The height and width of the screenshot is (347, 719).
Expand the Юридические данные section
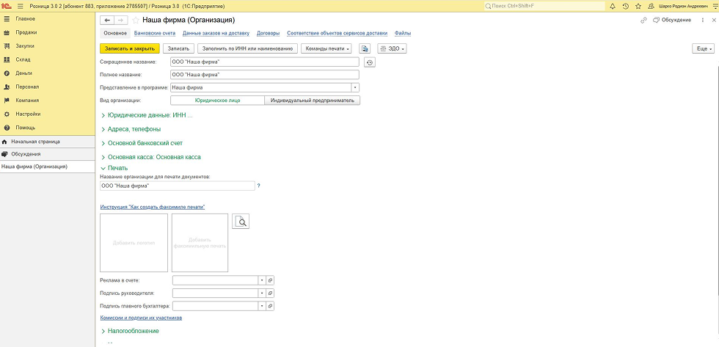pyautogui.click(x=150, y=115)
